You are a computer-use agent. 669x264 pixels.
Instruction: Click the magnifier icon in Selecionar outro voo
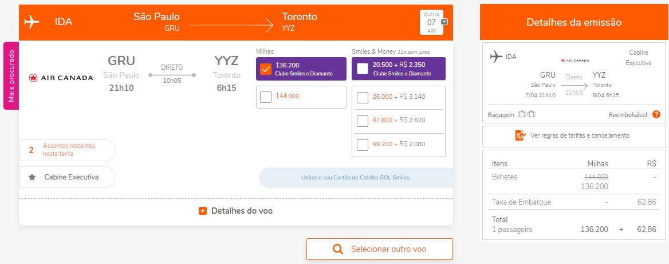(x=337, y=249)
